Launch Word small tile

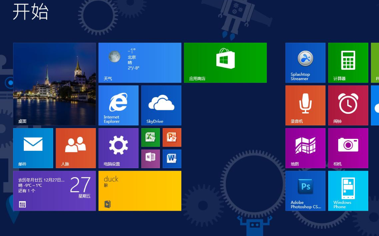172,159
